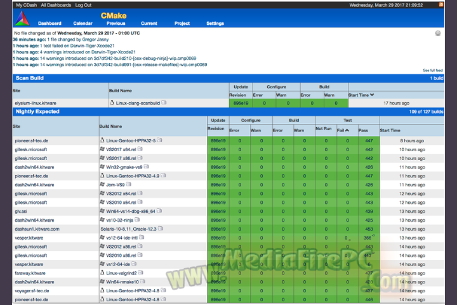Open site faraway.kitware
457x305 pixels.
tap(30, 273)
